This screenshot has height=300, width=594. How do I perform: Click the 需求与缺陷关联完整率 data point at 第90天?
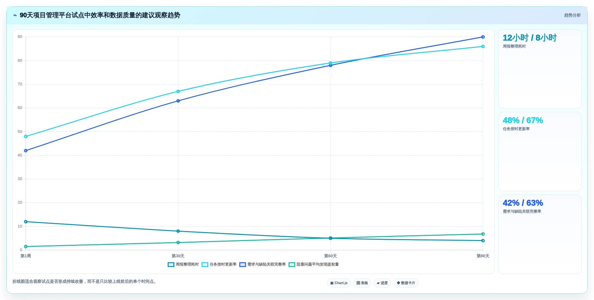coord(483,37)
